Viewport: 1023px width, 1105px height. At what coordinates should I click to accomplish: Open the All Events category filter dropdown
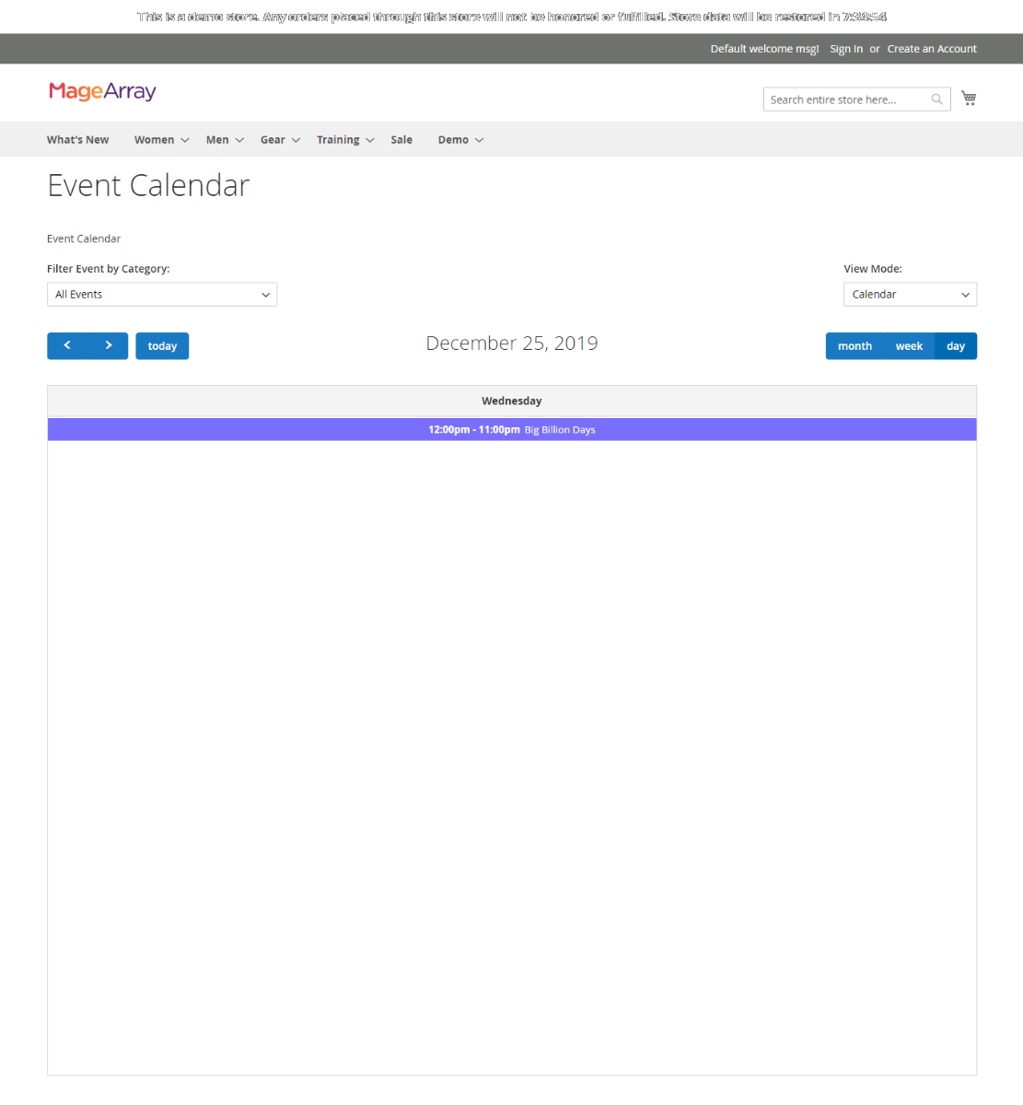(162, 294)
